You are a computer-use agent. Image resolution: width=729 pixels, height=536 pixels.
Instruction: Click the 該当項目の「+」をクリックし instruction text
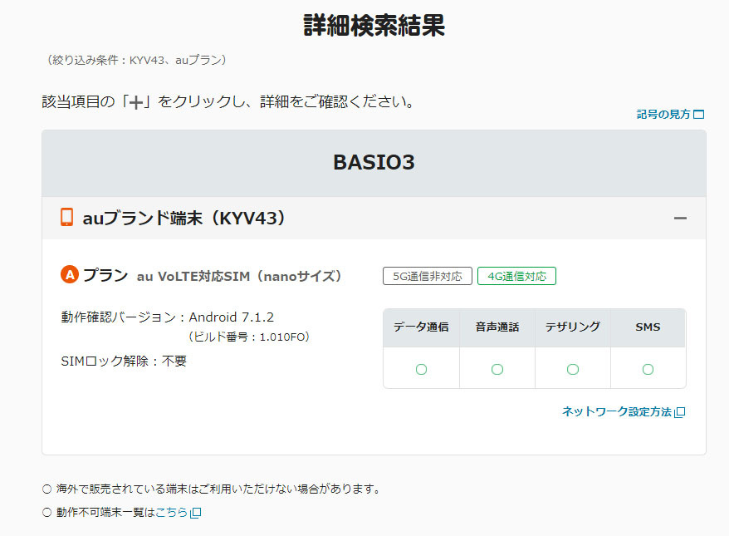228,101
